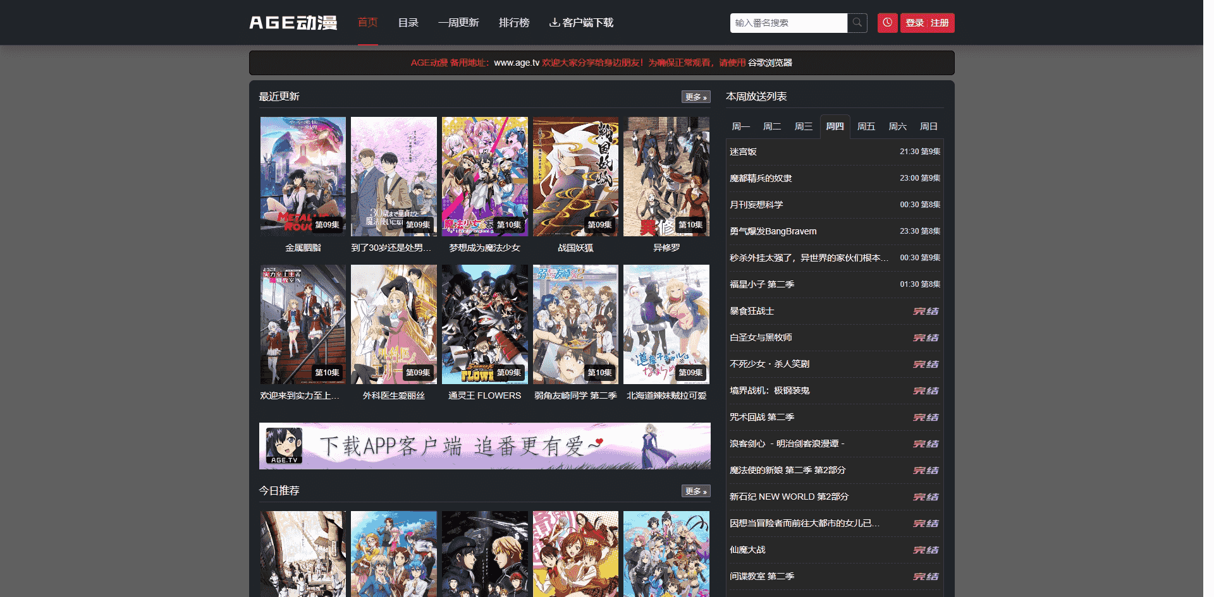Click 更多 beside 今日推荐
This screenshot has height=597, width=1214.
(696, 491)
